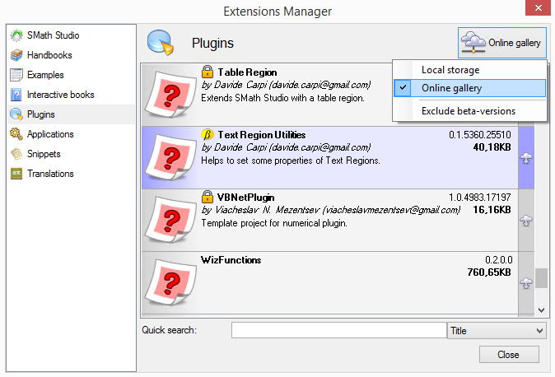The height and width of the screenshot is (377, 555).
Task: Select the Plugins item in sidebar
Action: pyautogui.click(x=41, y=114)
